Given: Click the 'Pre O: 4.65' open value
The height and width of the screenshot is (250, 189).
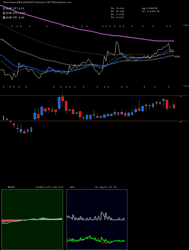Looking at the screenshot, I should pyautogui.click(x=118, y=8).
